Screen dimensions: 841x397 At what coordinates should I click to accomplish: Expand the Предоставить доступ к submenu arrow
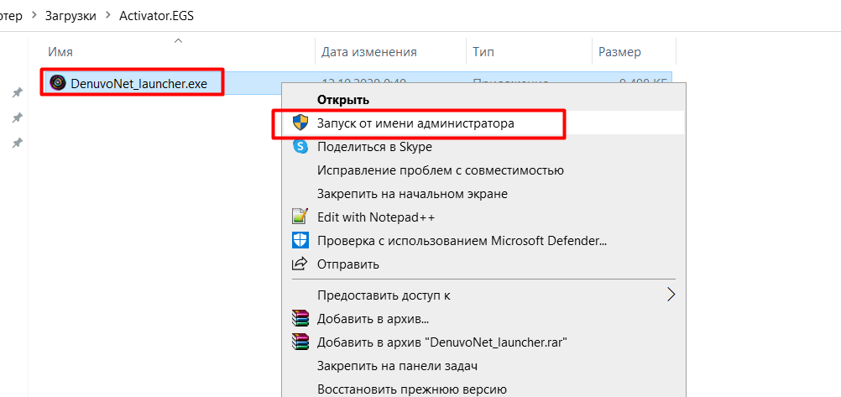tap(671, 295)
